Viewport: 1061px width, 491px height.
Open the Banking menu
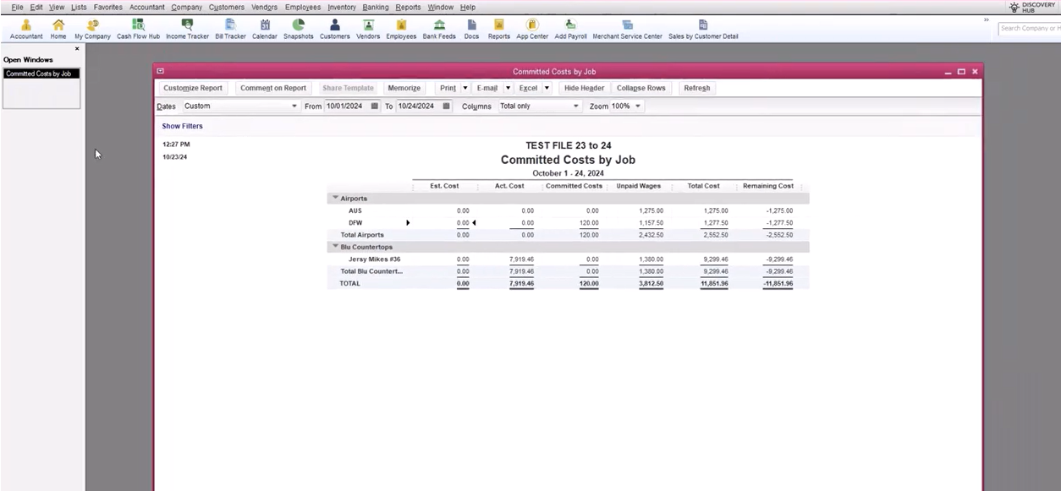376,7
